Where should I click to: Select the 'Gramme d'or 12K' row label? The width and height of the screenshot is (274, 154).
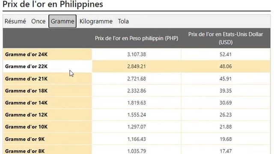[26, 115]
